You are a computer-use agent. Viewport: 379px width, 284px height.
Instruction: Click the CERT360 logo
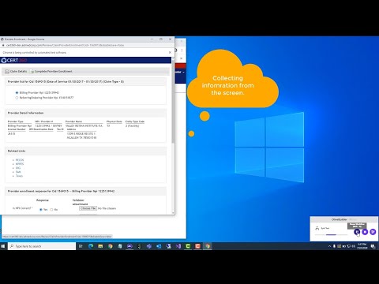click(x=13, y=61)
